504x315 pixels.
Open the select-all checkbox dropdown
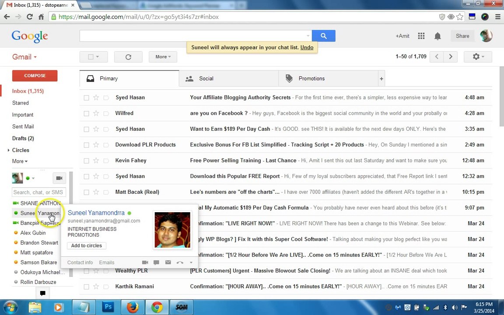tap(94, 57)
